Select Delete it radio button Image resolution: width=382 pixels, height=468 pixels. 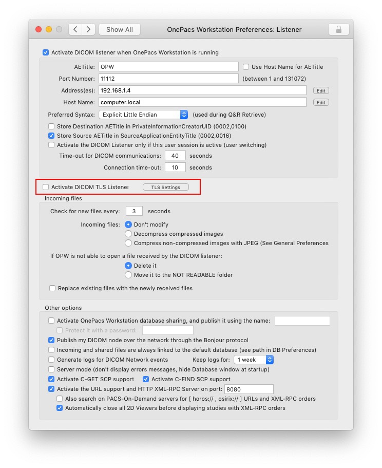128,266
